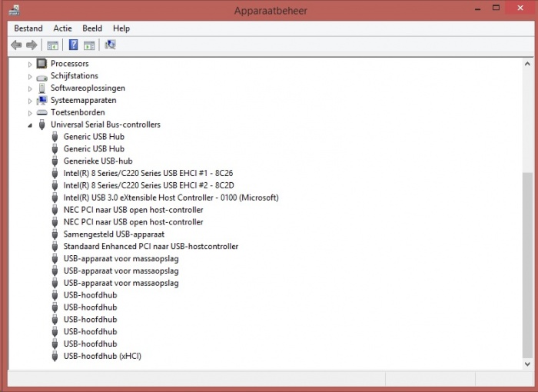Image resolution: width=538 pixels, height=392 pixels.
Task: Expand the Systeemapparaten node
Action: click(x=30, y=101)
